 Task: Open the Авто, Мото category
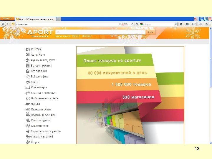coord(38,55)
